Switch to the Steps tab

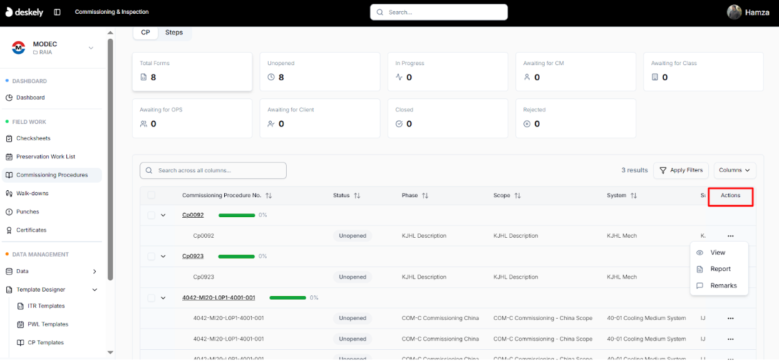point(174,32)
